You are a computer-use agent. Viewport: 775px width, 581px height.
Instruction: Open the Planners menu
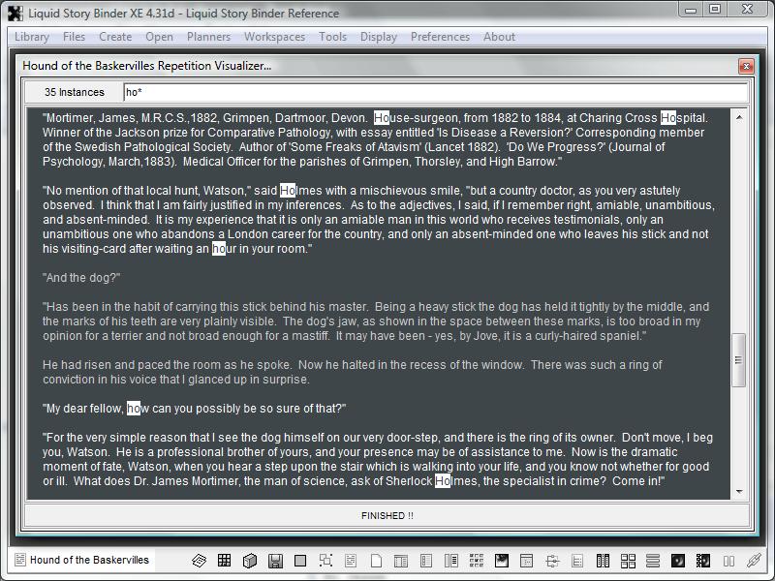[x=208, y=37]
